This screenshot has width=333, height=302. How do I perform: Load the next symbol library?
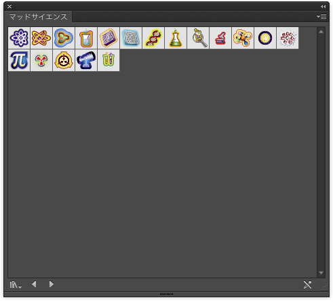[x=52, y=284]
